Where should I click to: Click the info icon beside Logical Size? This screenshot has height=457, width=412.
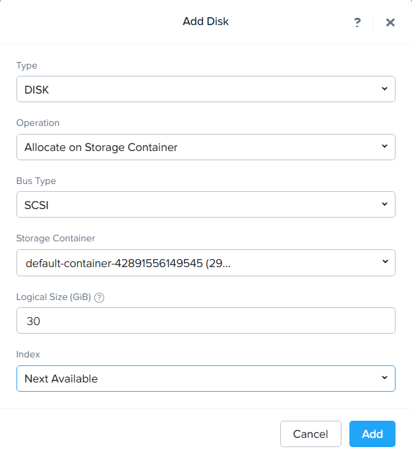click(x=100, y=297)
